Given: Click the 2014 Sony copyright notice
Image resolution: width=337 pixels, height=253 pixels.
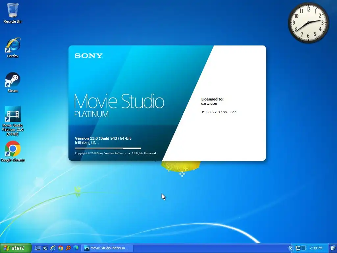Looking at the screenshot, I should [x=116, y=154].
